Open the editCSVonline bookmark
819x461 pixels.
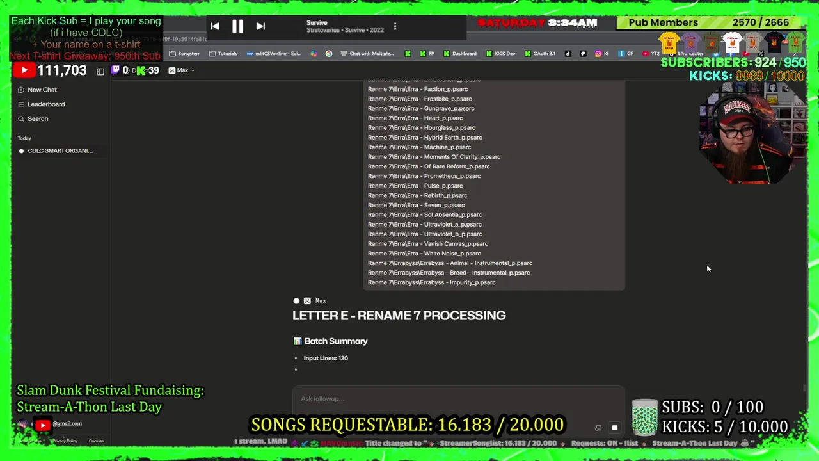click(x=273, y=54)
